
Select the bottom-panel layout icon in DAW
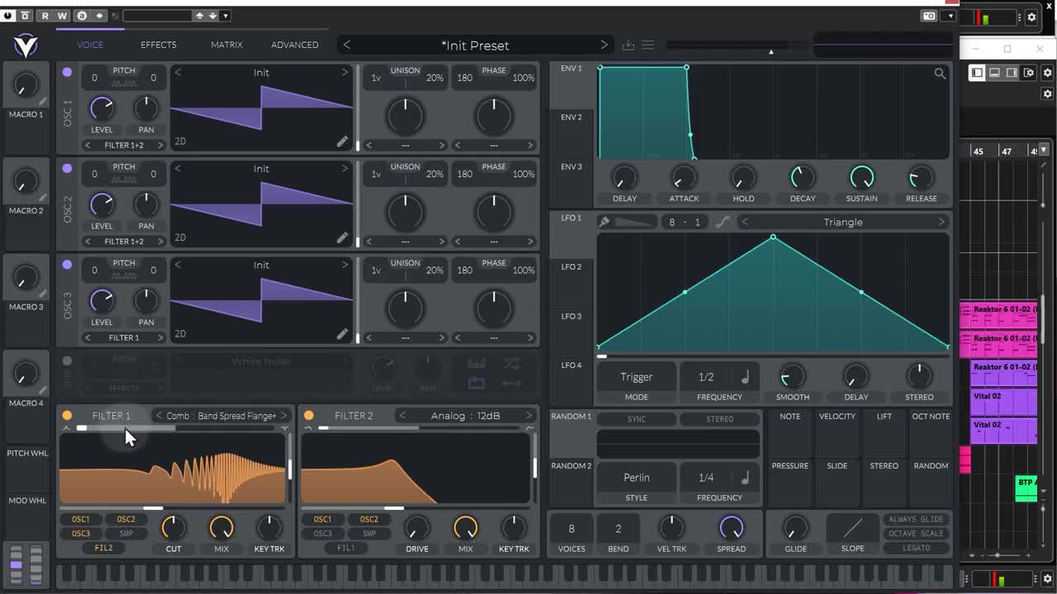995,73
